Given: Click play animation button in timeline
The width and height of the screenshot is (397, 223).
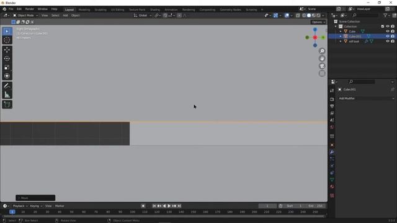Looking at the screenshot, I should coord(169,206).
